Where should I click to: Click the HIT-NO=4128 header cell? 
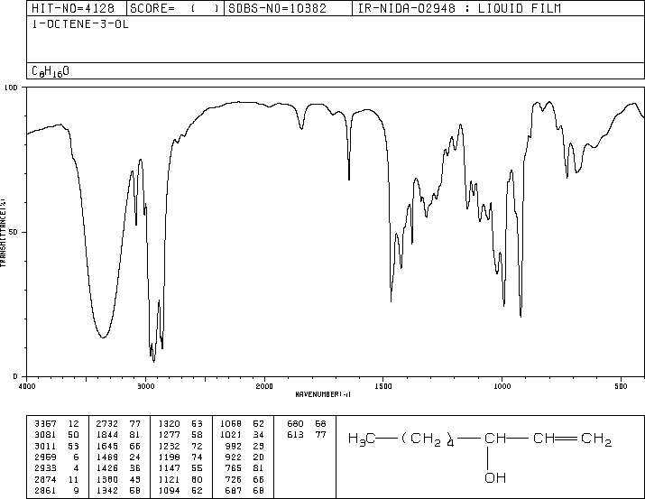77,8
